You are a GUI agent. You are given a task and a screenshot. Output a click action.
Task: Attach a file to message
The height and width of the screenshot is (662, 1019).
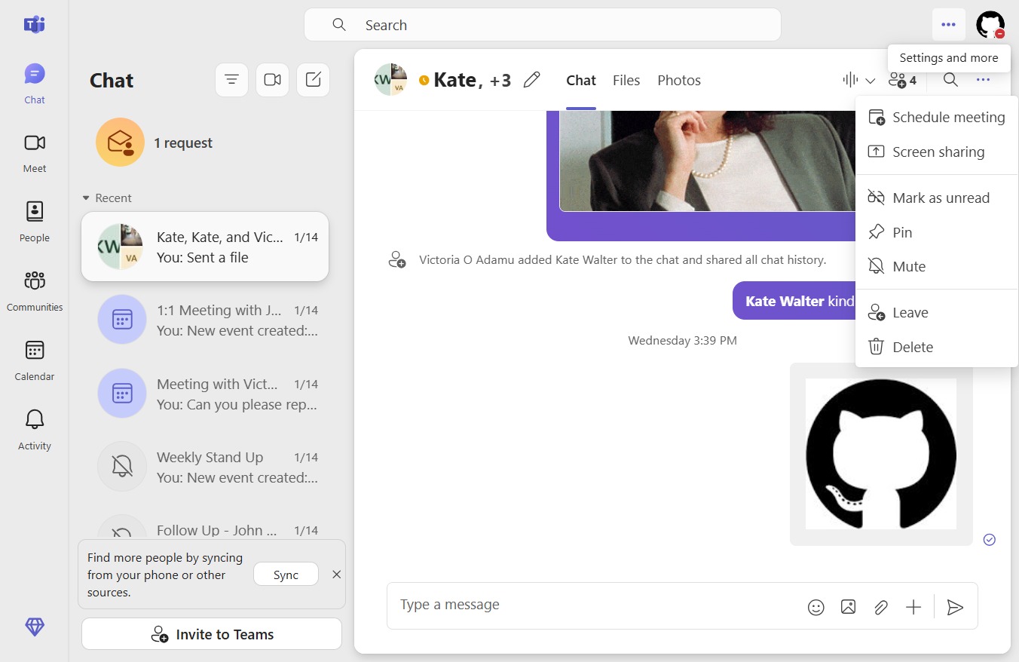coord(880,607)
